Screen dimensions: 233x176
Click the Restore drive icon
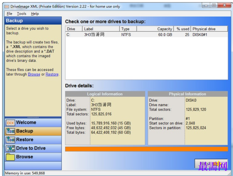point(11,140)
